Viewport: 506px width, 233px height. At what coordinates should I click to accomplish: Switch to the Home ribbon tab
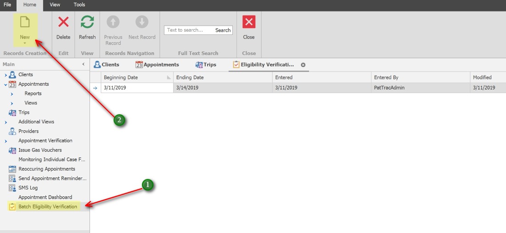coord(30,5)
